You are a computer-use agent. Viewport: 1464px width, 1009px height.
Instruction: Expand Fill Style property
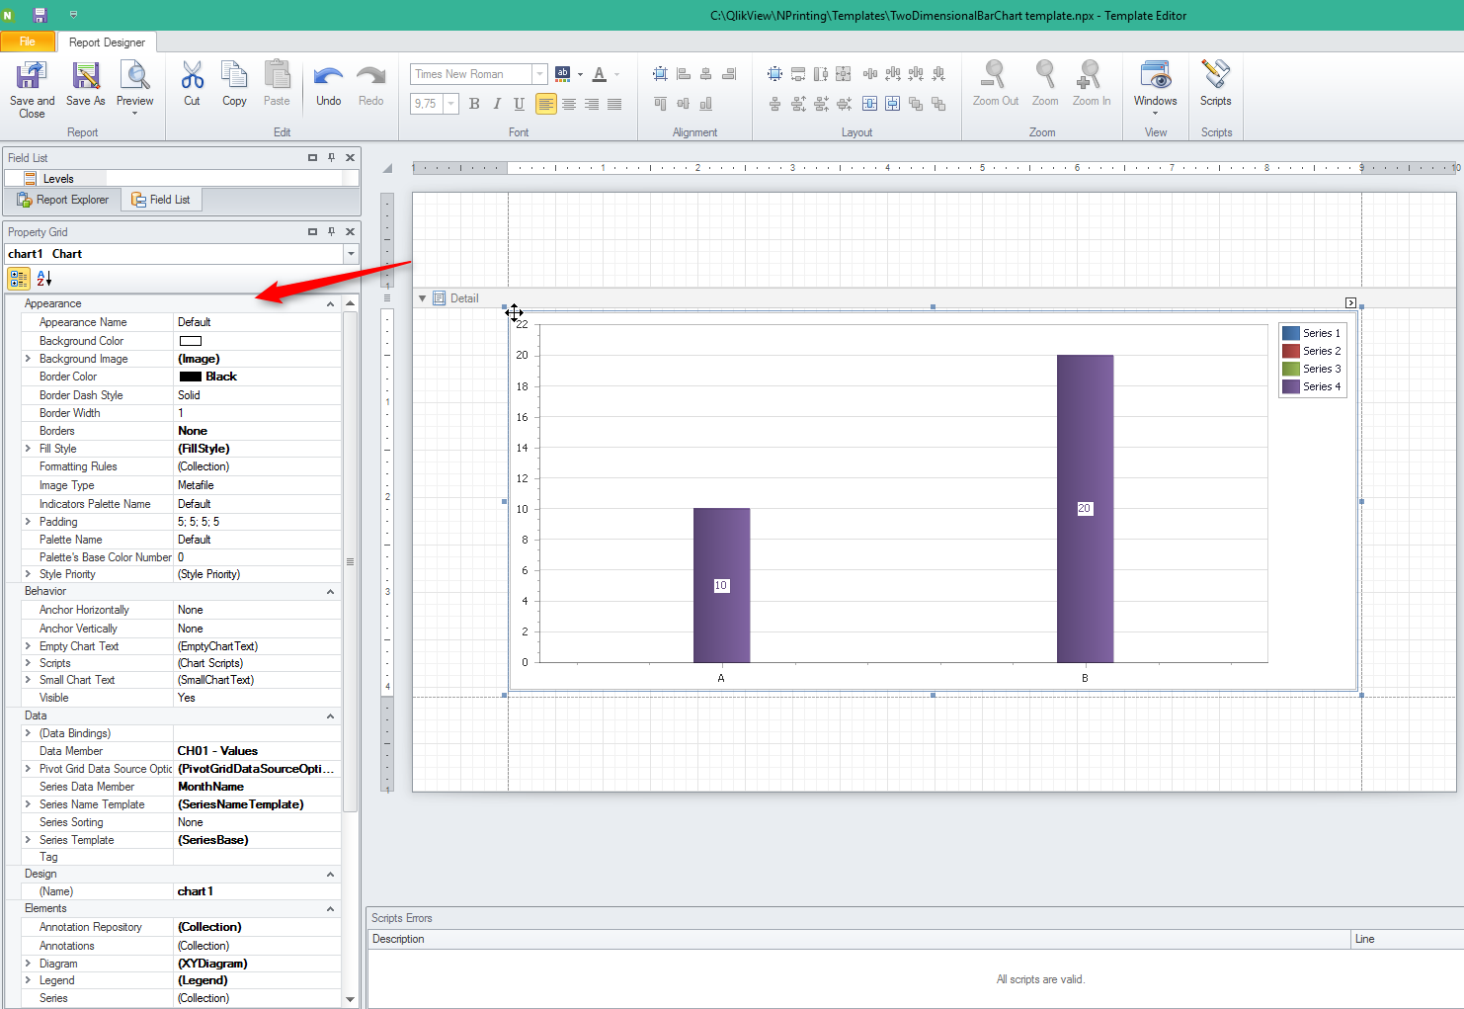[x=28, y=449]
